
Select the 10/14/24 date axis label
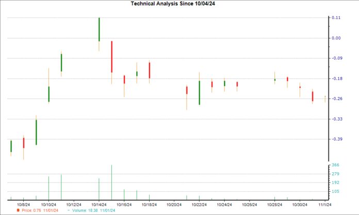(99, 204)
